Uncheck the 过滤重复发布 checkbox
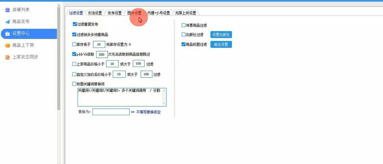 tap(75, 24)
